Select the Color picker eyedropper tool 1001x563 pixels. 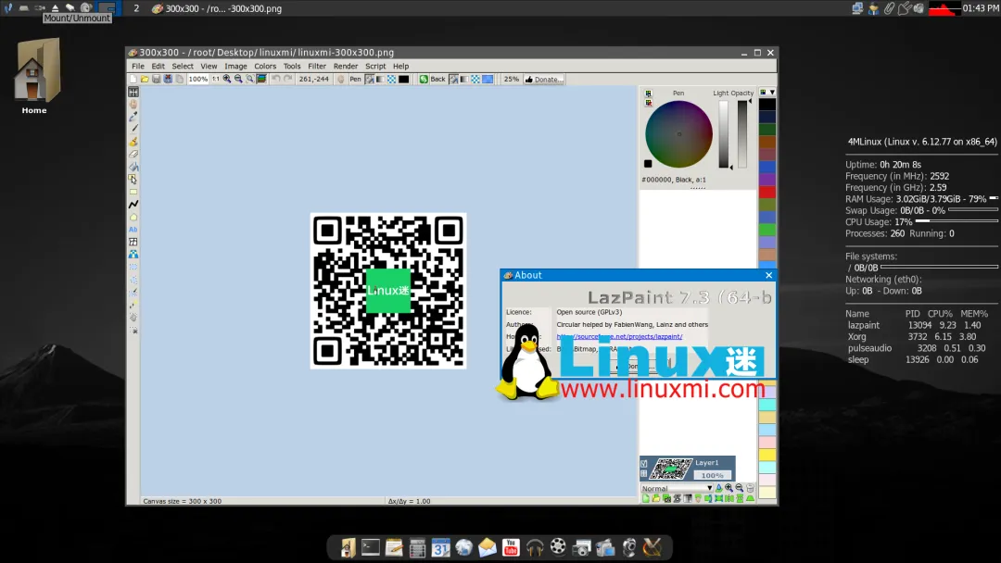[133, 117]
